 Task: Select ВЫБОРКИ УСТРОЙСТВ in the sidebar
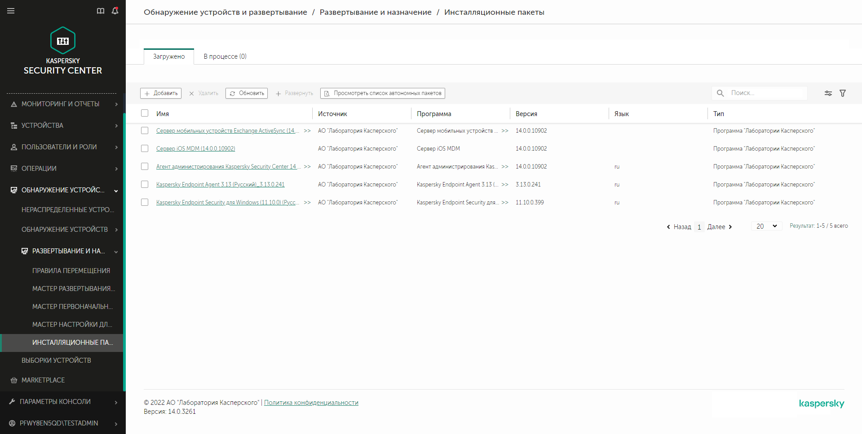pyautogui.click(x=56, y=360)
